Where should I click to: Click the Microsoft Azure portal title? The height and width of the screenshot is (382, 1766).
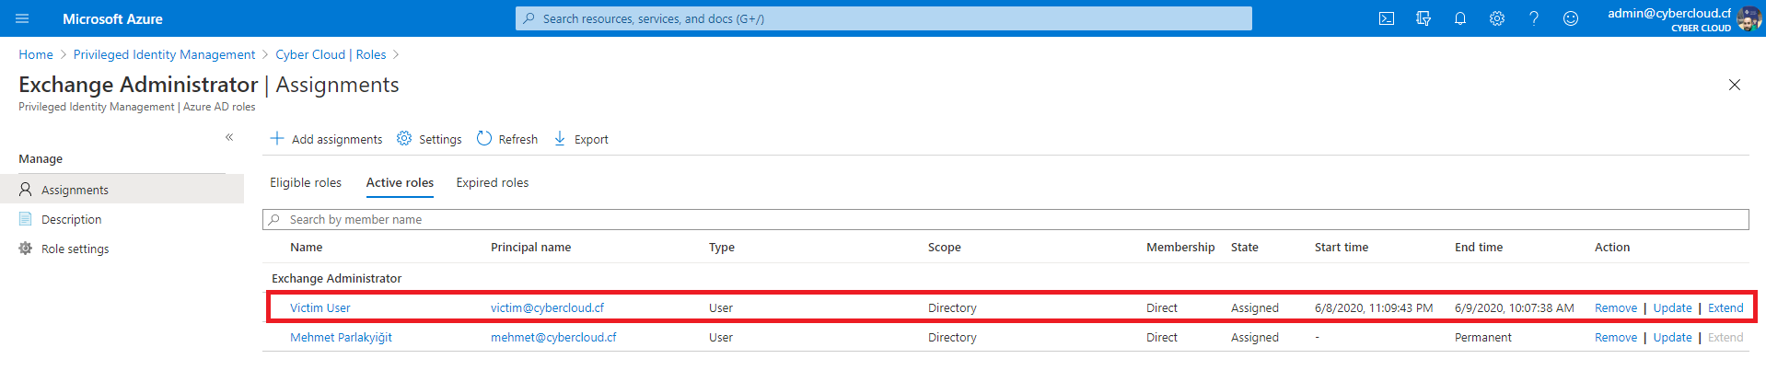(112, 18)
